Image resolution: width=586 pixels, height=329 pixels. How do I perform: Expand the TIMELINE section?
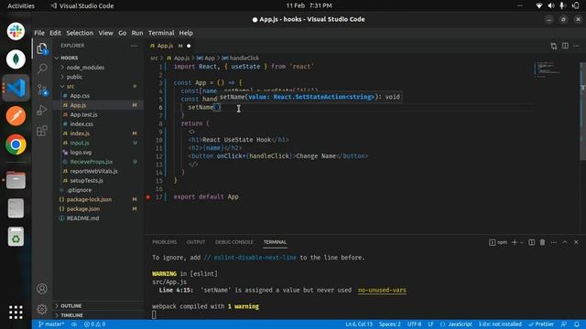click(x=71, y=315)
